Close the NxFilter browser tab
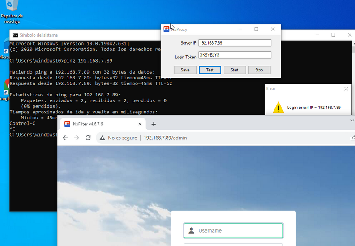This screenshot has height=246, width=355. [139, 124]
